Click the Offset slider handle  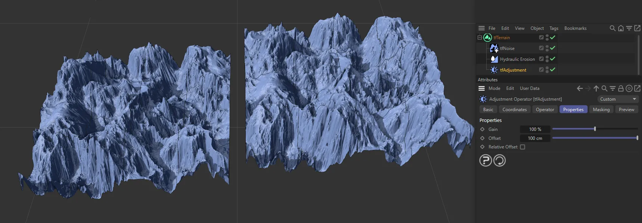(x=637, y=138)
